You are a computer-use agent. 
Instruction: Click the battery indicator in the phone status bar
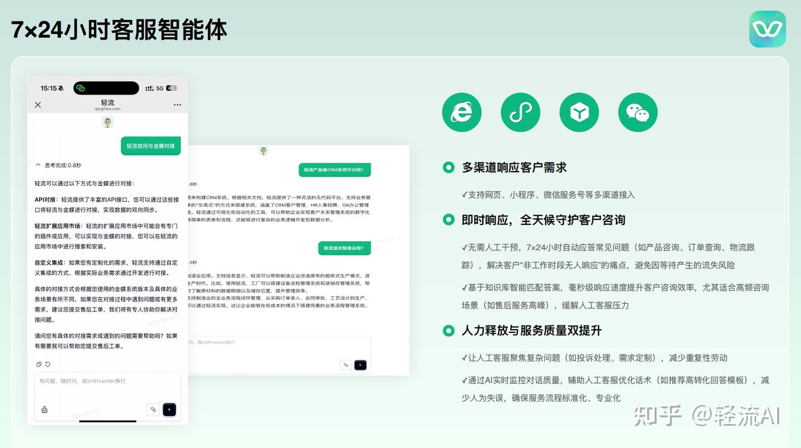point(172,88)
